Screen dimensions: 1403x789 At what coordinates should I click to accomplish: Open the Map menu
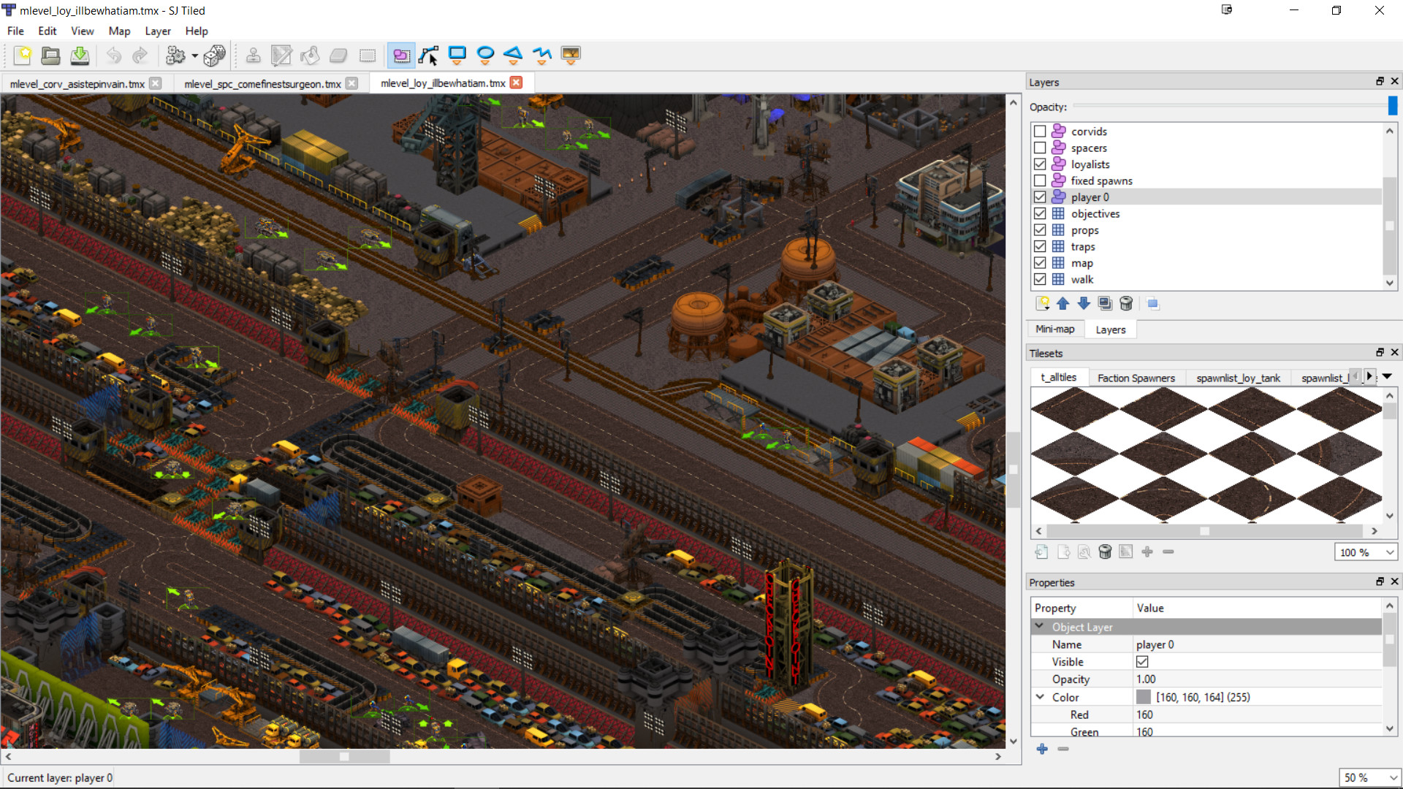[118, 31]
